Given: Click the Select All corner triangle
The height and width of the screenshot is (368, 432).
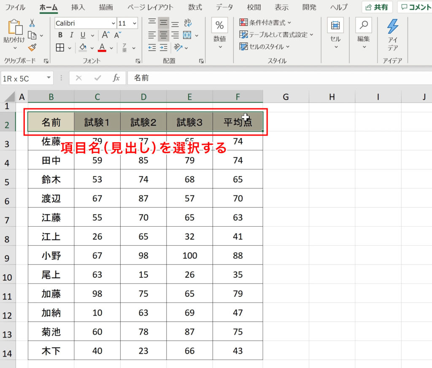Looking at the screenshot, I should click(x=10, y=97).
